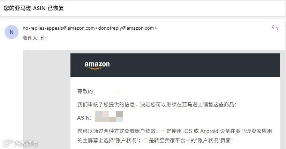286x149 pixels.
Task: Click the Amazon smile logo
Action: [97, 66]
